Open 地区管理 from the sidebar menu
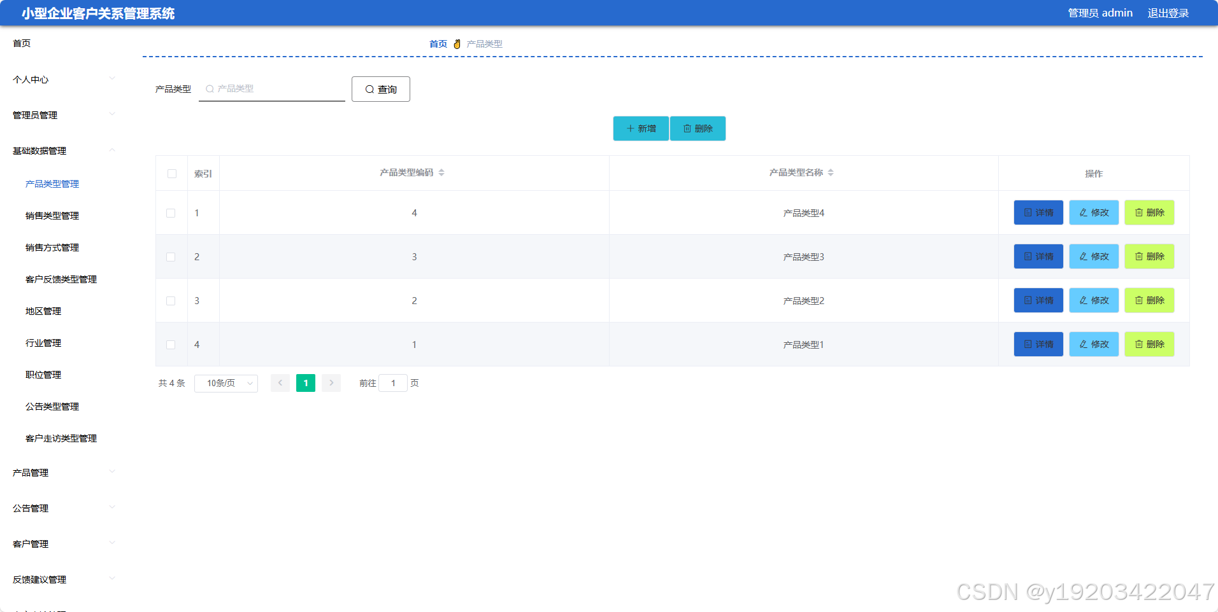The image size is (1218, 612). pyautogui.click(x=43, y=311)
